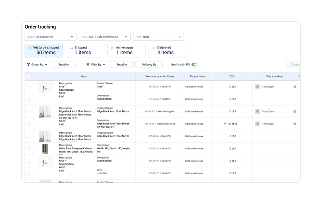Click PO-78 ZJ / Draft PO cell
Image resolution: width=322 pixels, height=214 pixels.
(160, 99)
